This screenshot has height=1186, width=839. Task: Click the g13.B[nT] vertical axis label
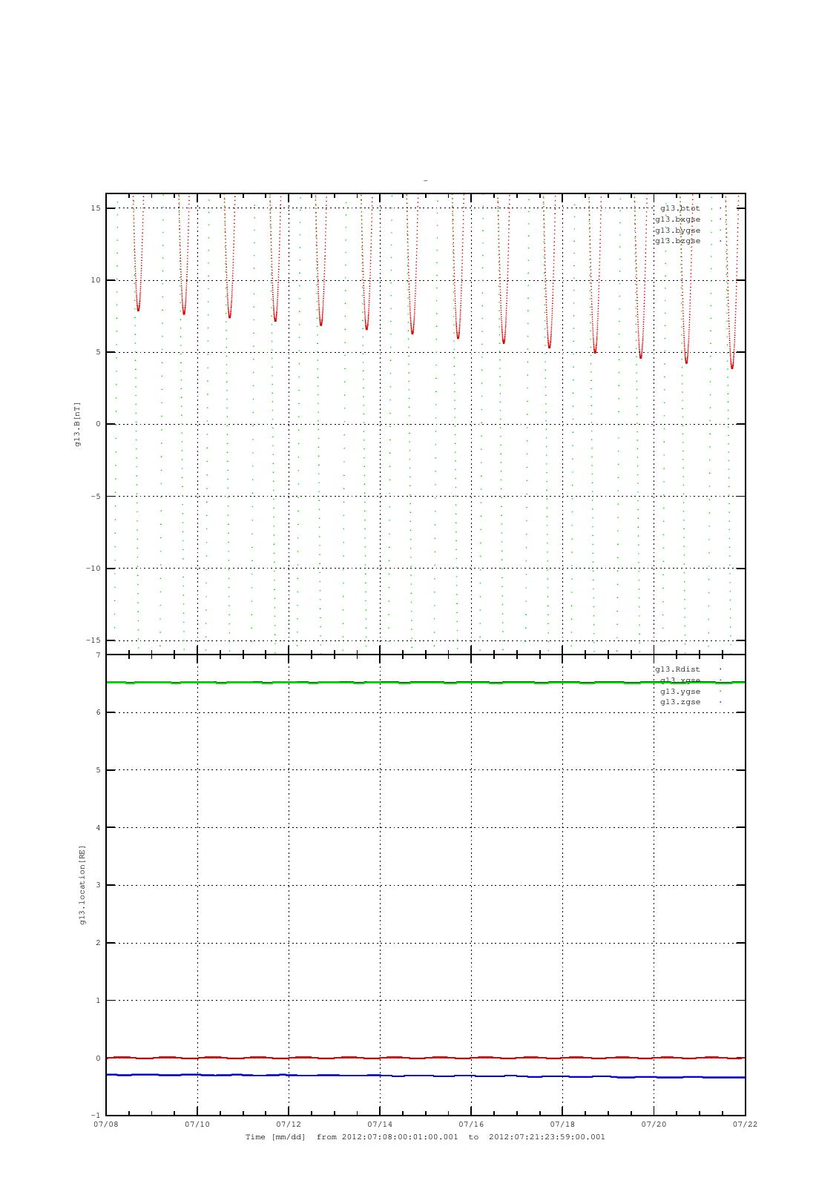pyautogui.click(x=77, y=424)
